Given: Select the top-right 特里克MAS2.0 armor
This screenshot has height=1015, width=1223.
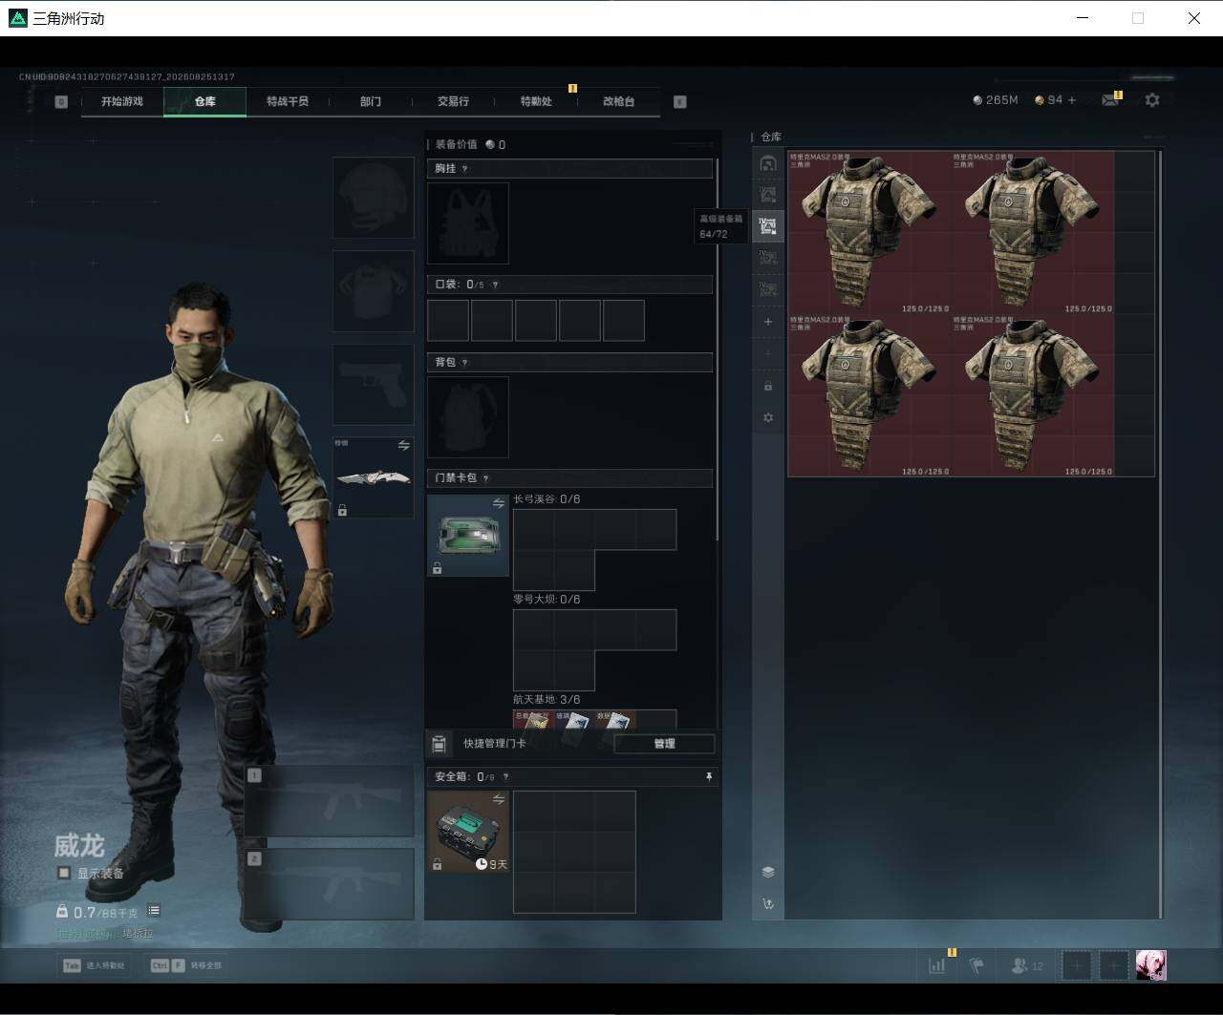Looking at the screenshot, I should click(x=1033, y=232).
